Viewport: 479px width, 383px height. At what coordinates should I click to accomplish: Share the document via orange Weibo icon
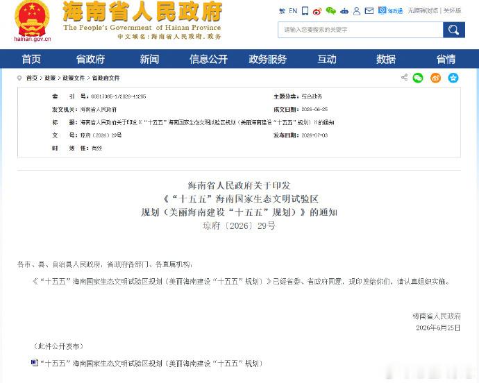coord(436,78)
